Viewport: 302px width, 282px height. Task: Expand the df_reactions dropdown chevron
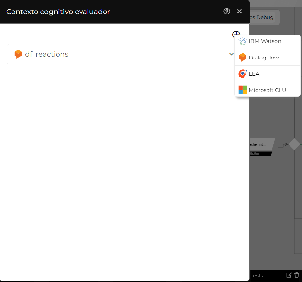coord(231,54)
